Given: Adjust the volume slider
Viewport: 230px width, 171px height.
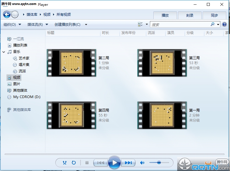Looking at the screenshot, I should (159, 163).
